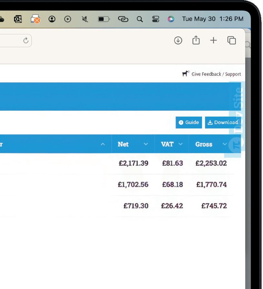Select the £1,702.56 net value
The height and width of the screenshot is (289, 263).
pos(133,184)
